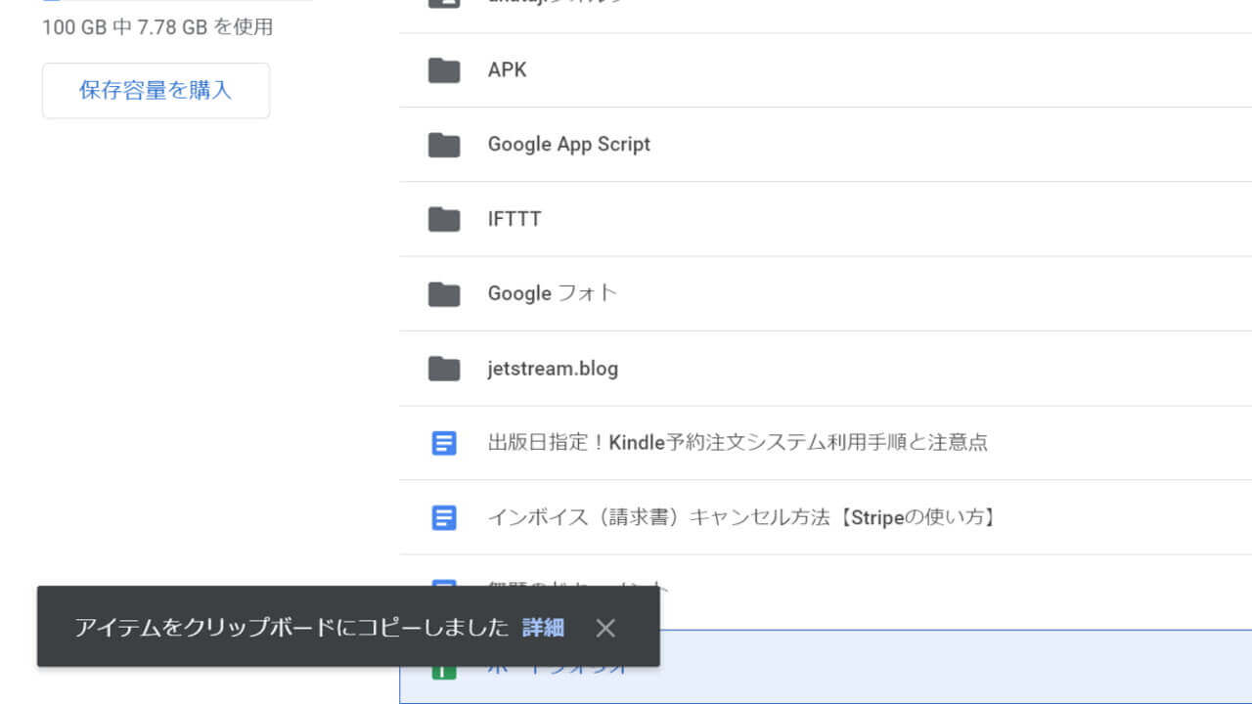The height and width of the screenshot is (704, 1252).
Task: Open インボイス（請求書）キャンセル方法 document
Action: [x=742, y=517]
